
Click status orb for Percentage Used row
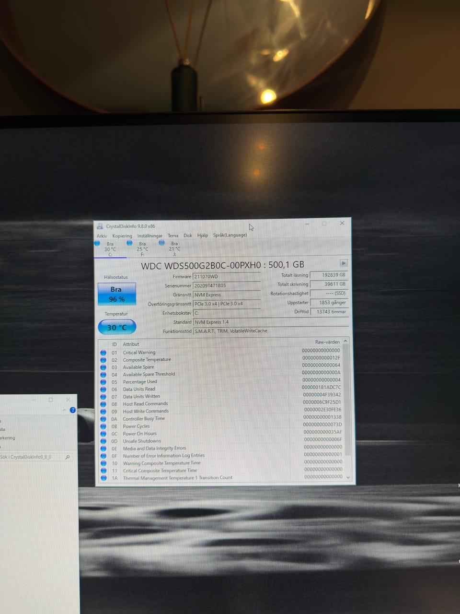103,382
